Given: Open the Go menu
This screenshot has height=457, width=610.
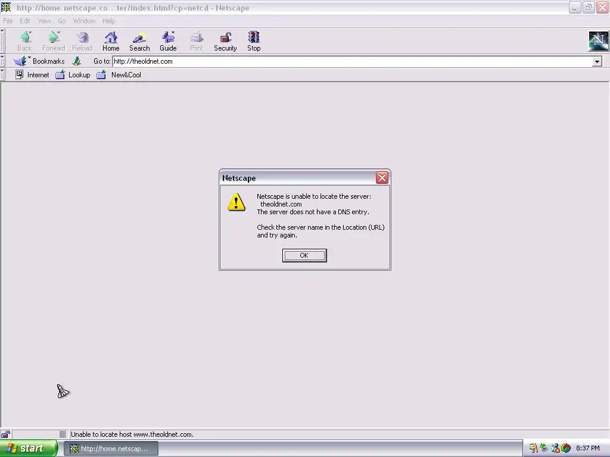Looking at the screenshot, I should pos(62,21).
